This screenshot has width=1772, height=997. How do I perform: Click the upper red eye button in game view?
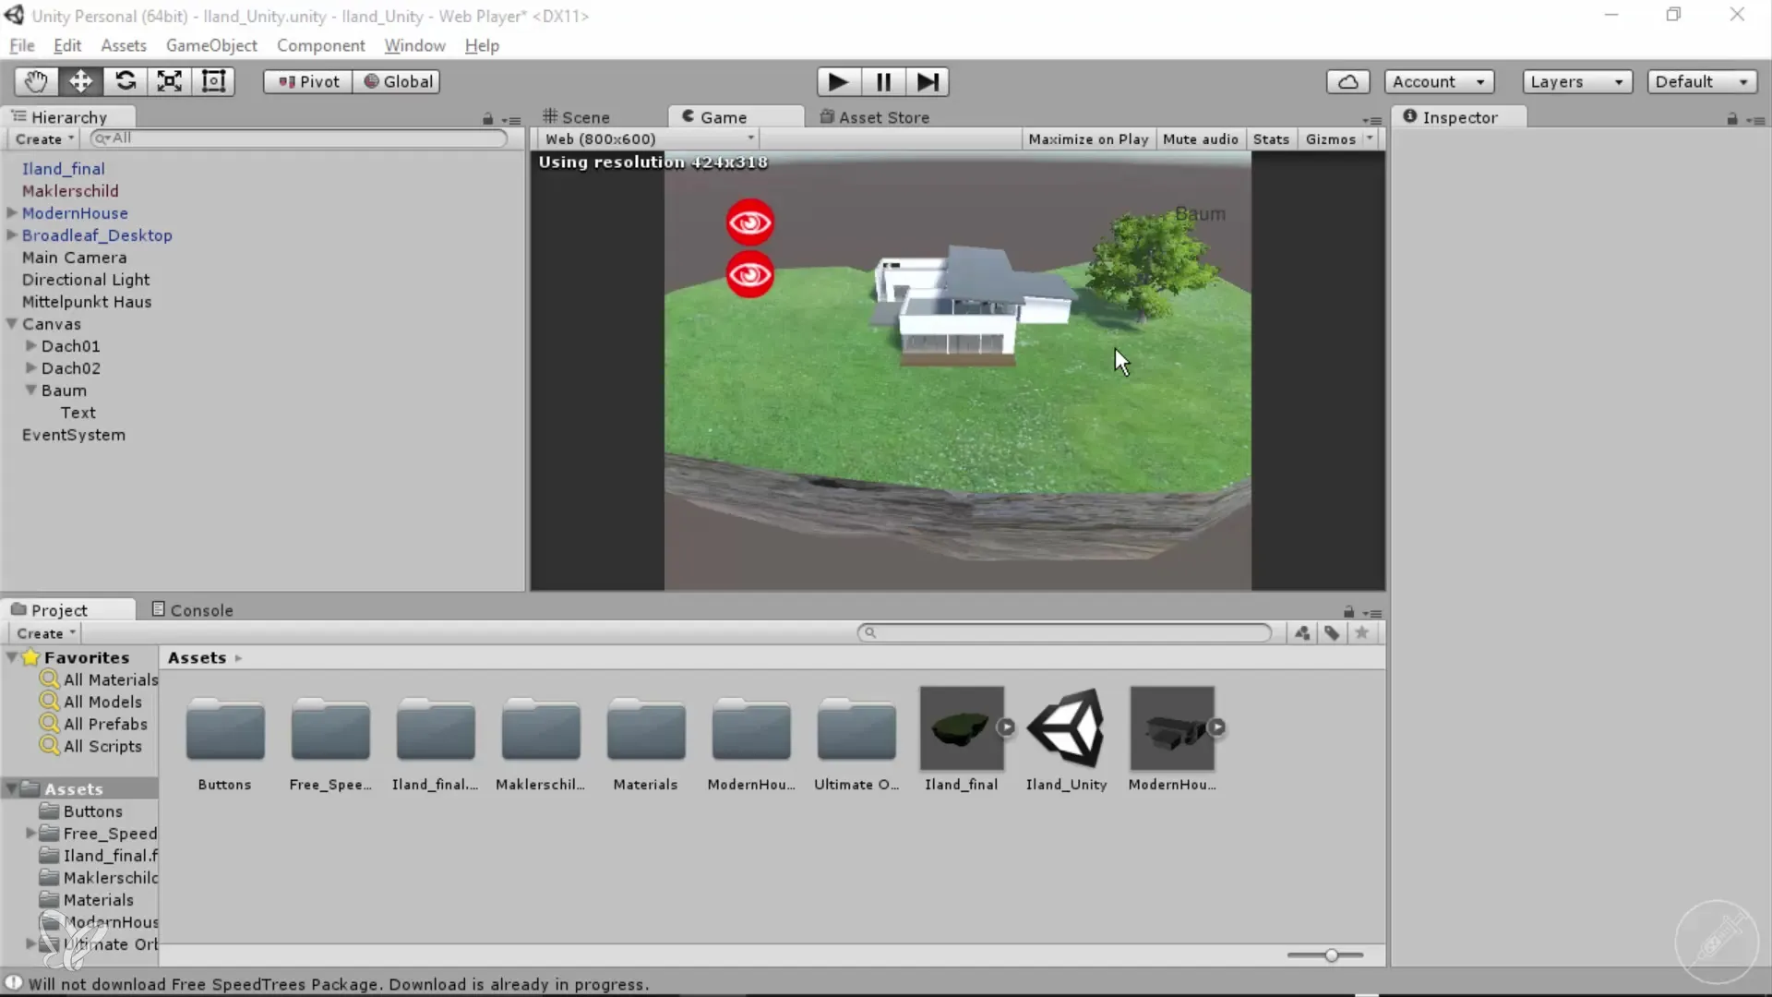click(749, 222)
